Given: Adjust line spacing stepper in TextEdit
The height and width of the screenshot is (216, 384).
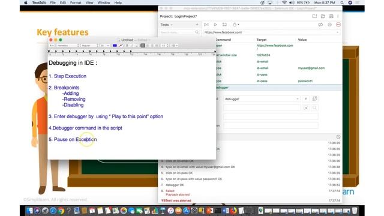Looking at the screenshot, I should click(x=165, y=46).
